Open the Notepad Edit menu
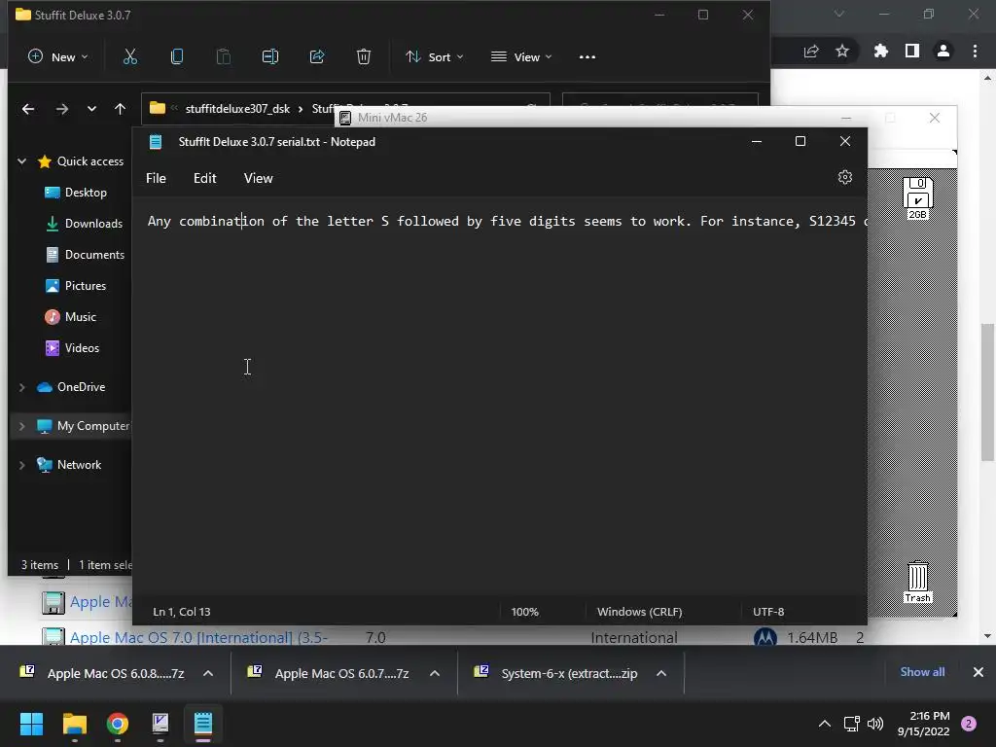 tap(204, 179)
